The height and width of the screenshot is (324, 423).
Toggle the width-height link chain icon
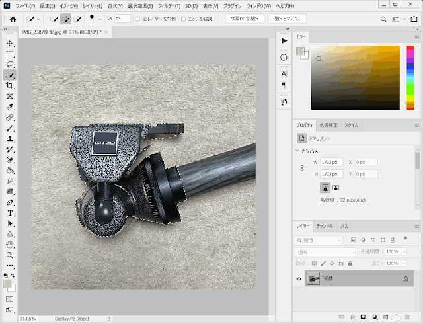(x=302, y=168)
